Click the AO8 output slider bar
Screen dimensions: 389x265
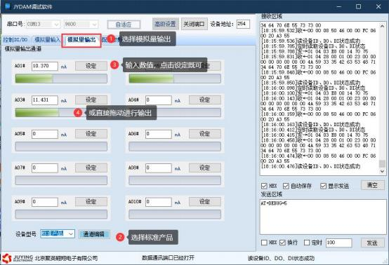pos(175,180)
